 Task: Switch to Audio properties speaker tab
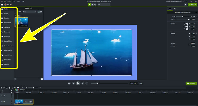pyautogui.click(x=175, y=8)
